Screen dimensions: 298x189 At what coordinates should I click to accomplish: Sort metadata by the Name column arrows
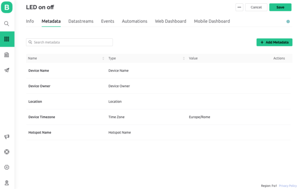point(103,58)
